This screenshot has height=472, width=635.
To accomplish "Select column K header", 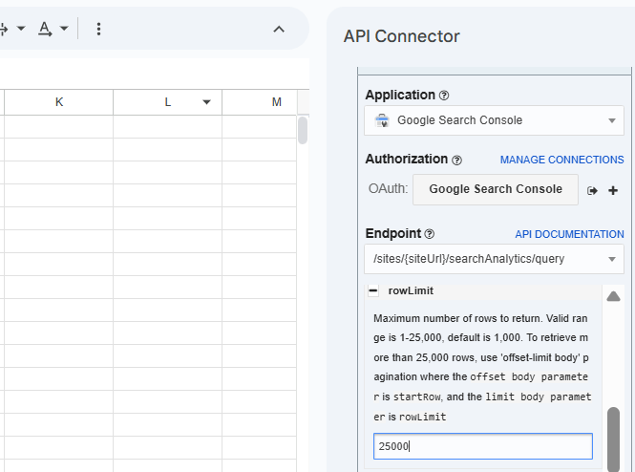I will (59, 102).
